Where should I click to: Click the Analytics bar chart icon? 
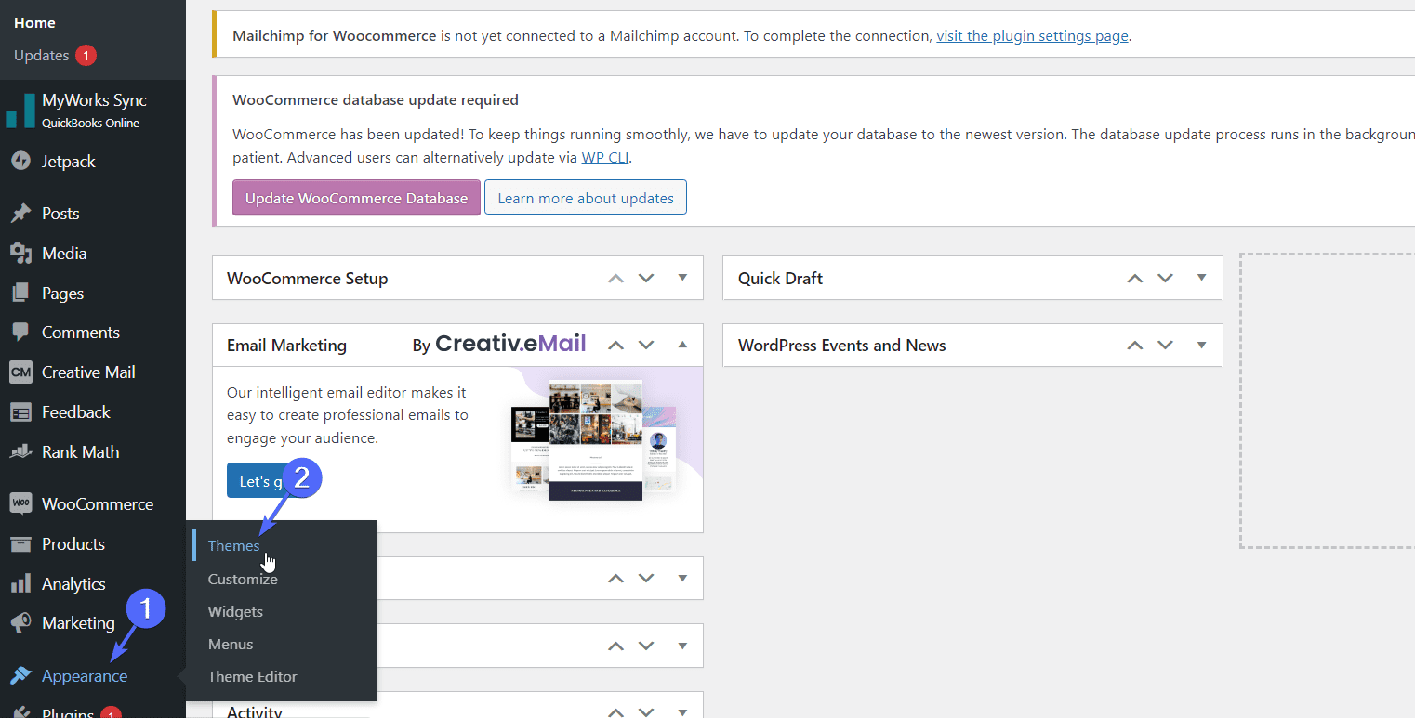[x=20, y=584]
